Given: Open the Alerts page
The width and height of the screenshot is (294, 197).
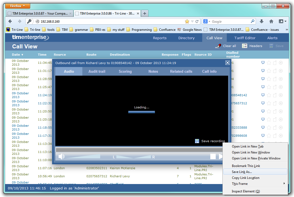Looking at the screenshot, I should click(x=272, y=38).
